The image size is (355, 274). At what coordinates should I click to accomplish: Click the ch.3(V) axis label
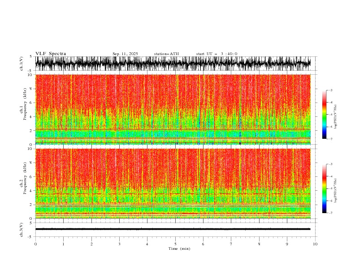coord(22,230)
